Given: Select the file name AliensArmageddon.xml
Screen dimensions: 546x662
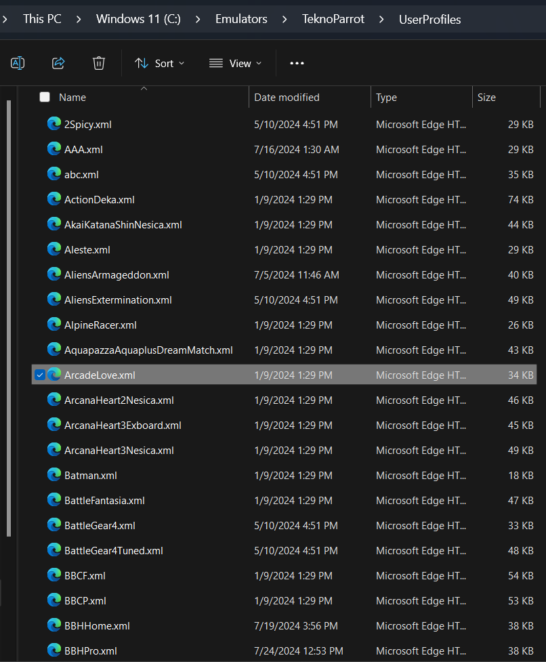Looking at the screenshot, I should (117, 275).
